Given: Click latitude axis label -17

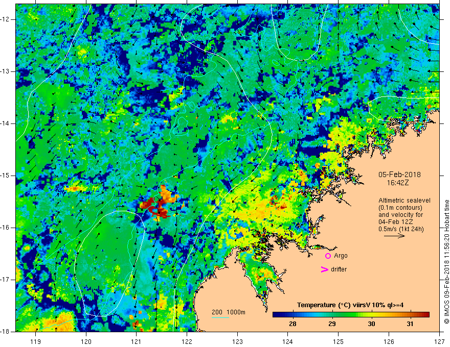Looking at the screenshot, I should [5, 280].
